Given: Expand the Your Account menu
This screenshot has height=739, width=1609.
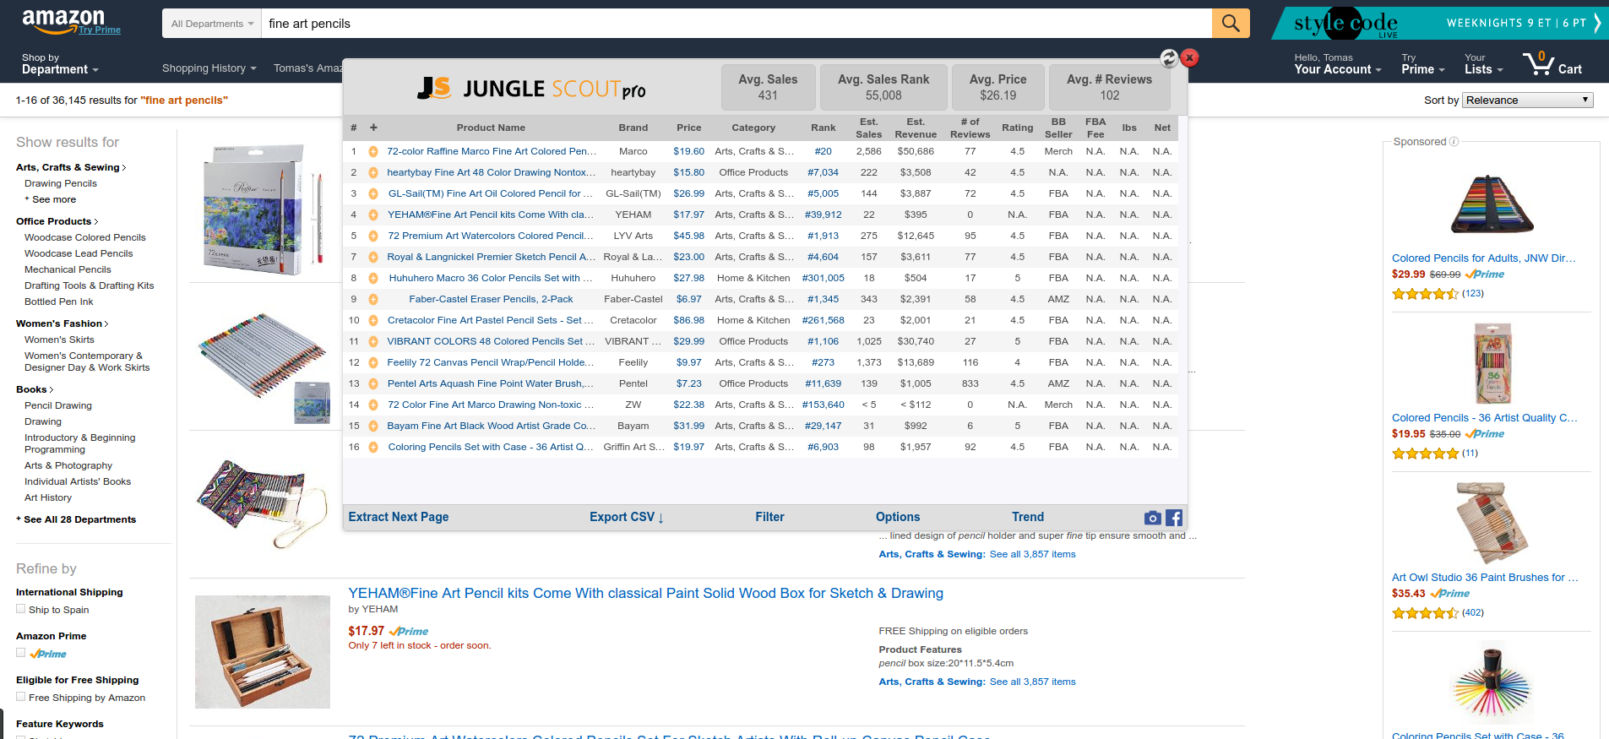Looking at the screenshot, I should click(1337, 64).
